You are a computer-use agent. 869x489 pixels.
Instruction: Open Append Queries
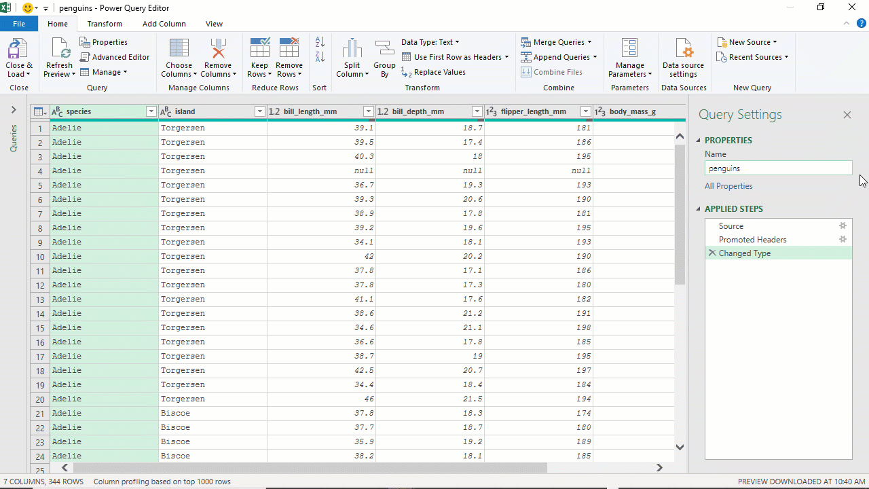(558, 56)
